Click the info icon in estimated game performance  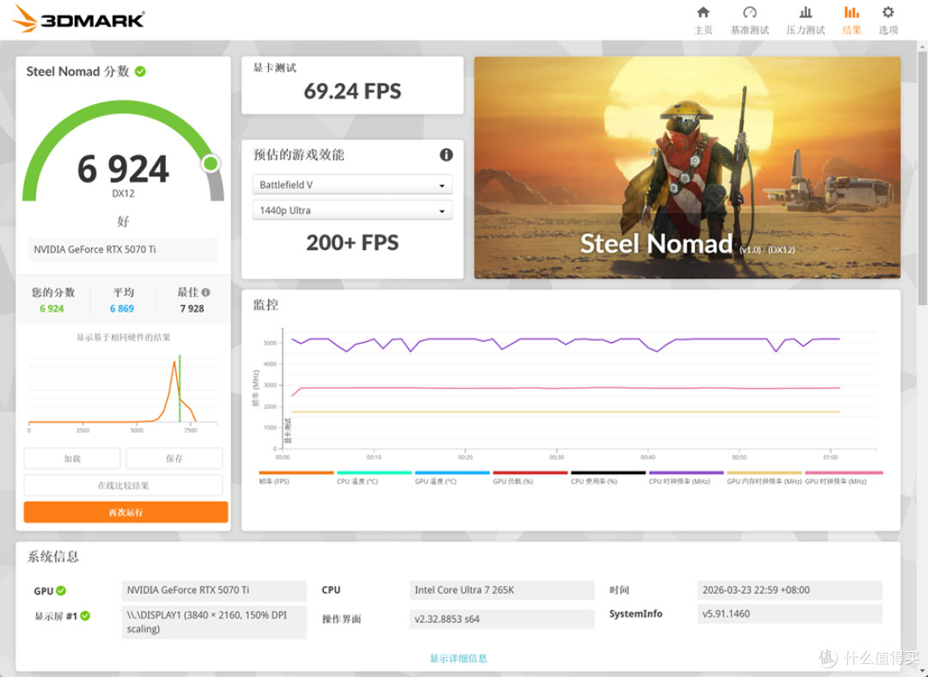446,155
